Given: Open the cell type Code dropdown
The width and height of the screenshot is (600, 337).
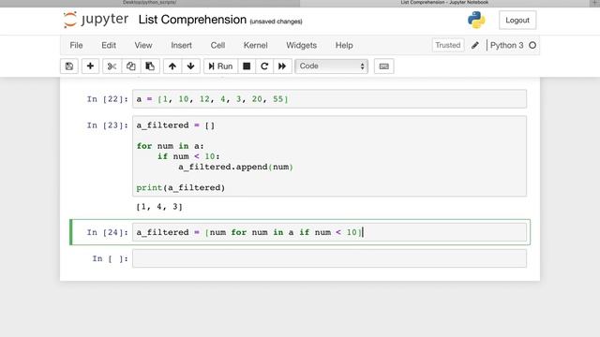Looking at the screenshot, I should (x=331, y=66).
